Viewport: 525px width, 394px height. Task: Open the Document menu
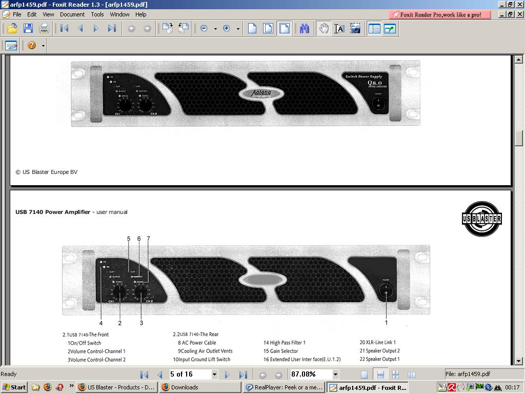pos(72,14)
